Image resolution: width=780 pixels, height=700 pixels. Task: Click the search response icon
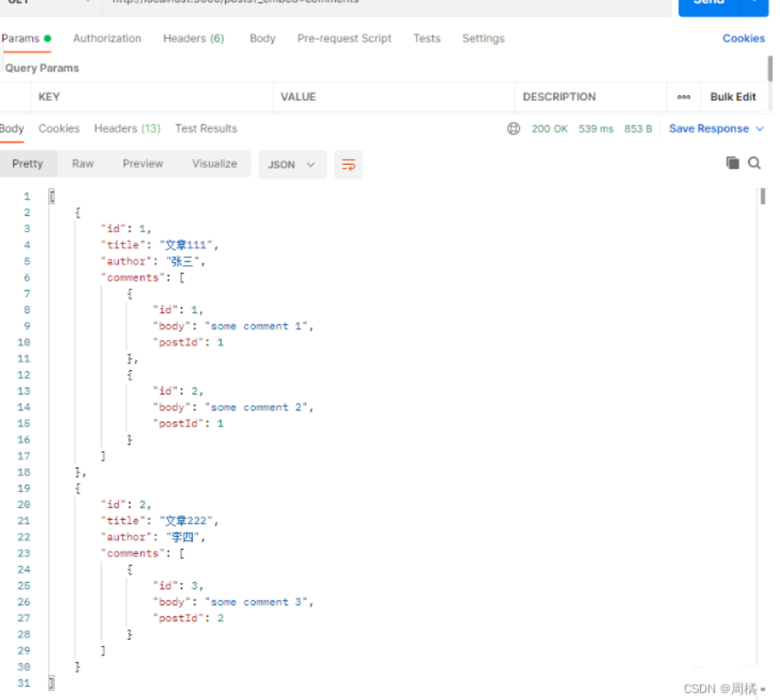754,163
